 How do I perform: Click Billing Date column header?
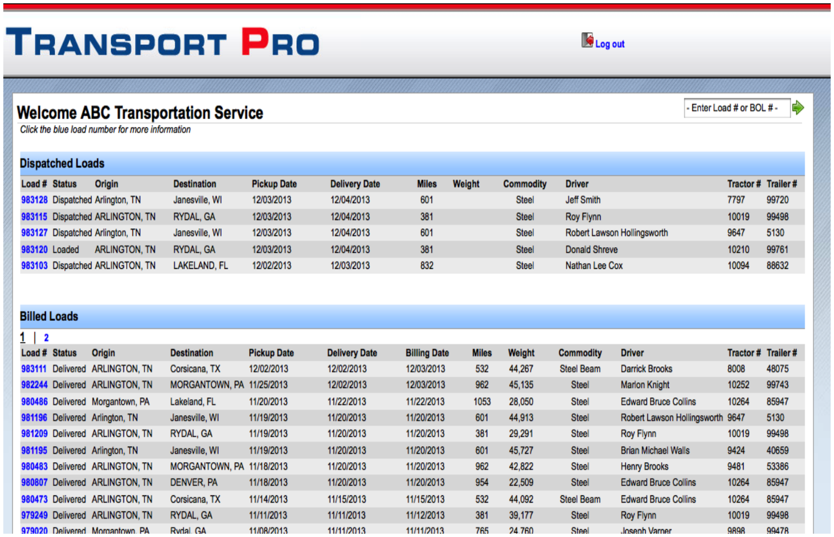click(x=427, y=353)
